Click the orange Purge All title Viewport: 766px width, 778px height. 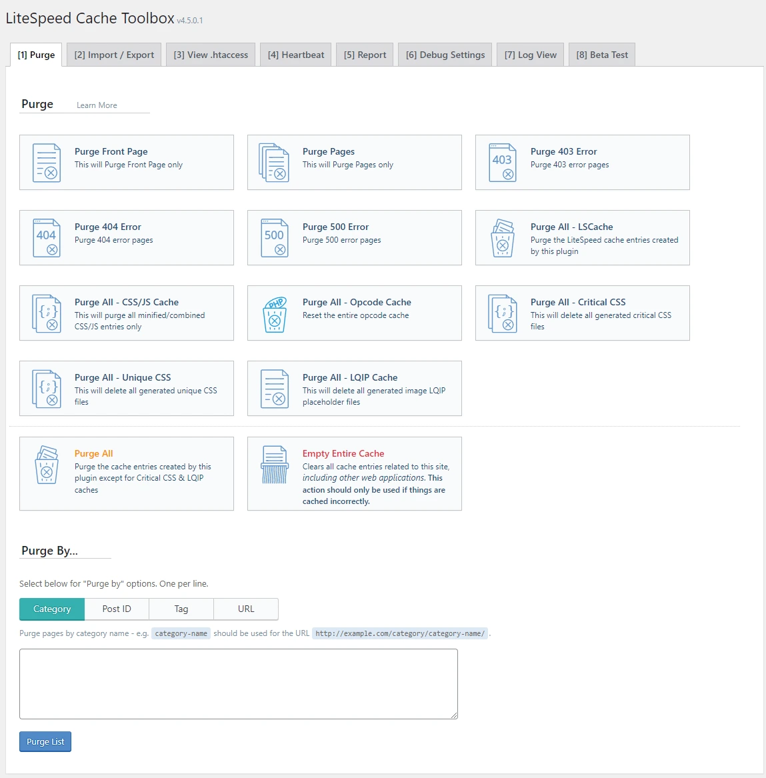pos(94,453)
